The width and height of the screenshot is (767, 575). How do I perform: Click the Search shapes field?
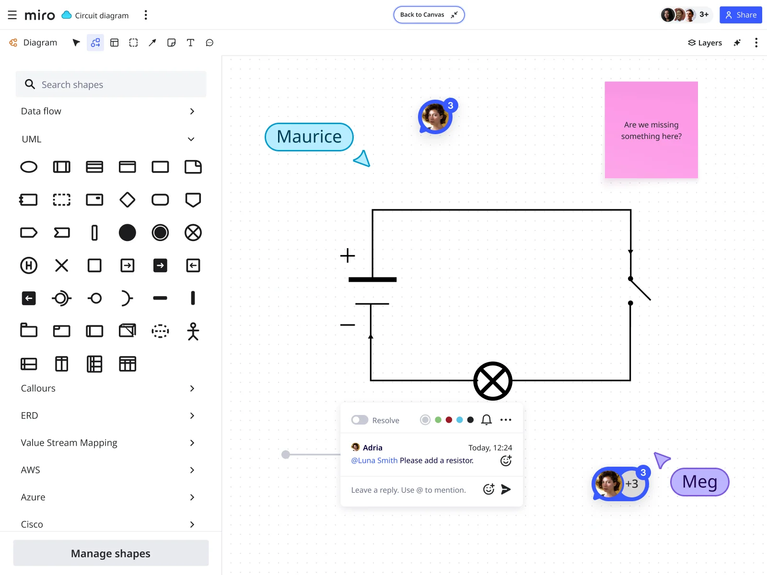pos(111,84)
